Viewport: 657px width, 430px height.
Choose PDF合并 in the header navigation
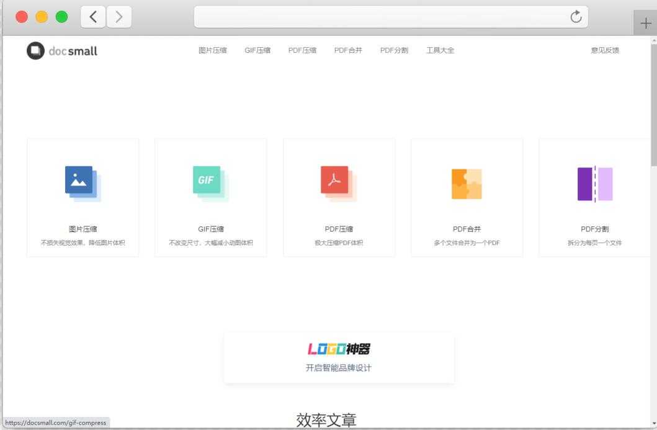point(348,50)
